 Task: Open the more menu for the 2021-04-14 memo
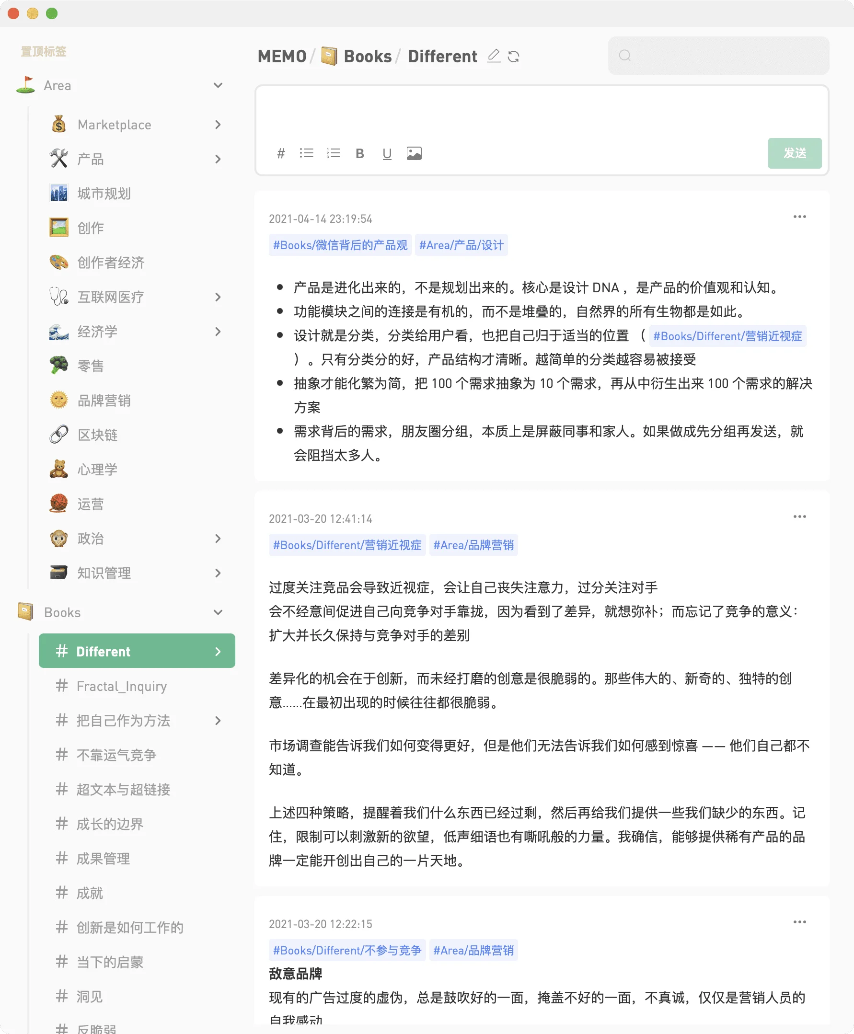click(x=799, y=217)
